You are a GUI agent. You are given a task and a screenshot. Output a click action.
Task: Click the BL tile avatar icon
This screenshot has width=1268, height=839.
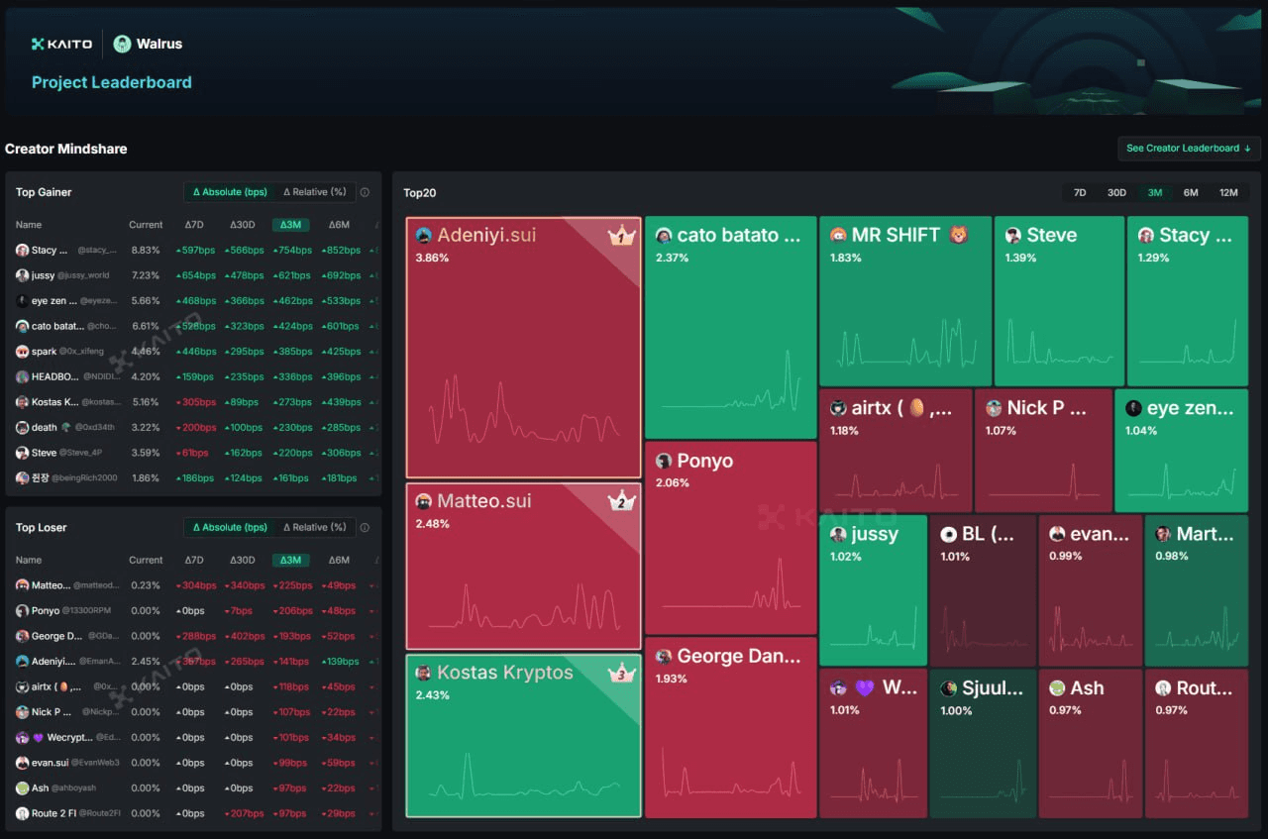pos(948,534)
